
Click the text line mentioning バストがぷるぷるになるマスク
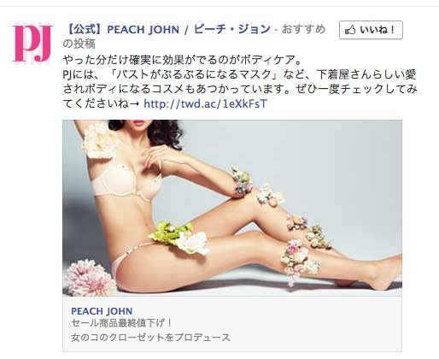(239, 74)
